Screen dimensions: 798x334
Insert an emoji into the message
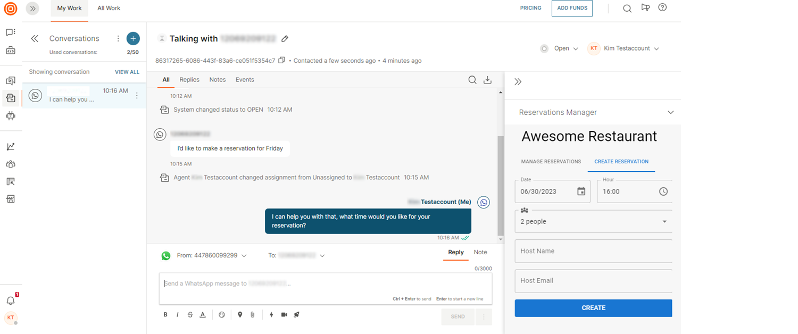click(222, 314)
